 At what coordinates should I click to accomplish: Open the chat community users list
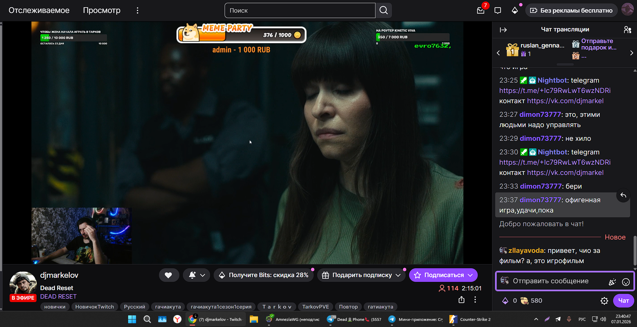point(627,30)
